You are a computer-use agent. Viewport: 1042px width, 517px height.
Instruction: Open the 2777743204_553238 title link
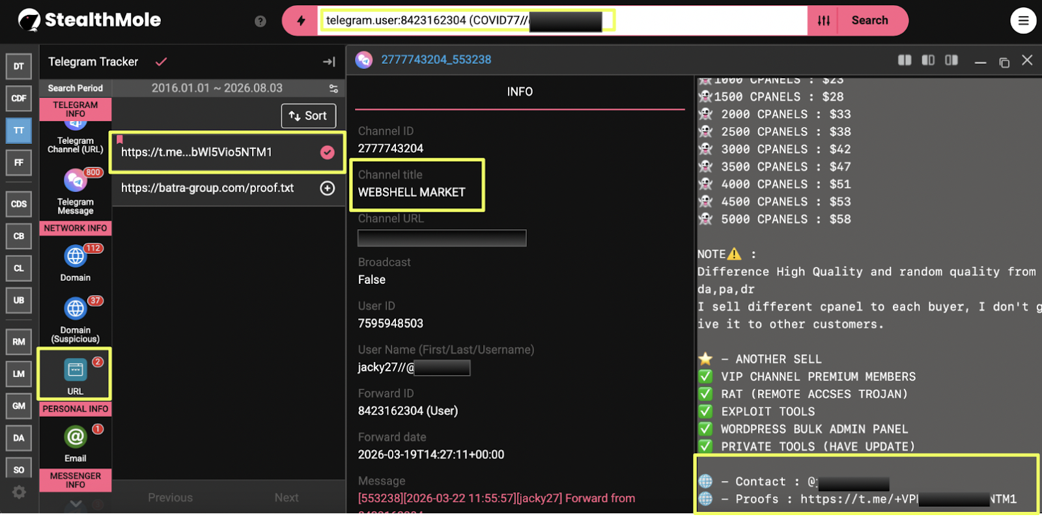(436, 60)
